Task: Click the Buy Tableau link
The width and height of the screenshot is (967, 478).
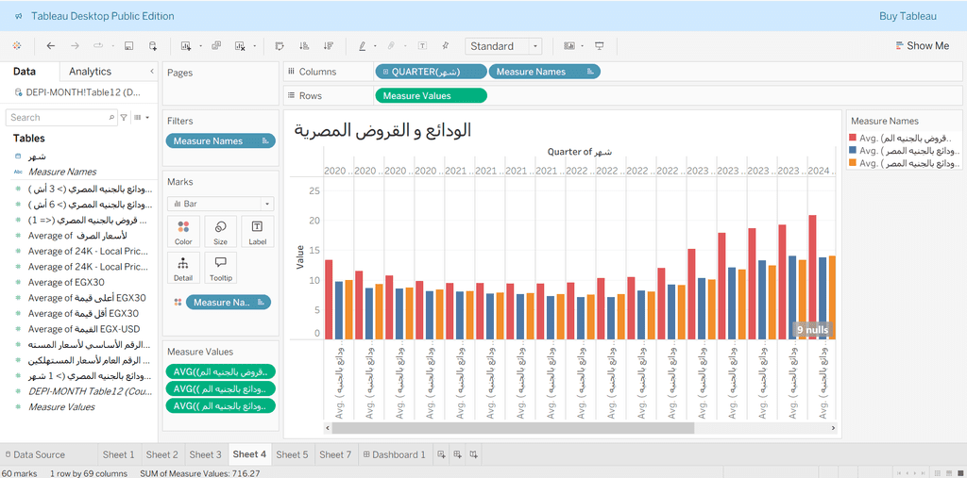Action: point(908,16)
